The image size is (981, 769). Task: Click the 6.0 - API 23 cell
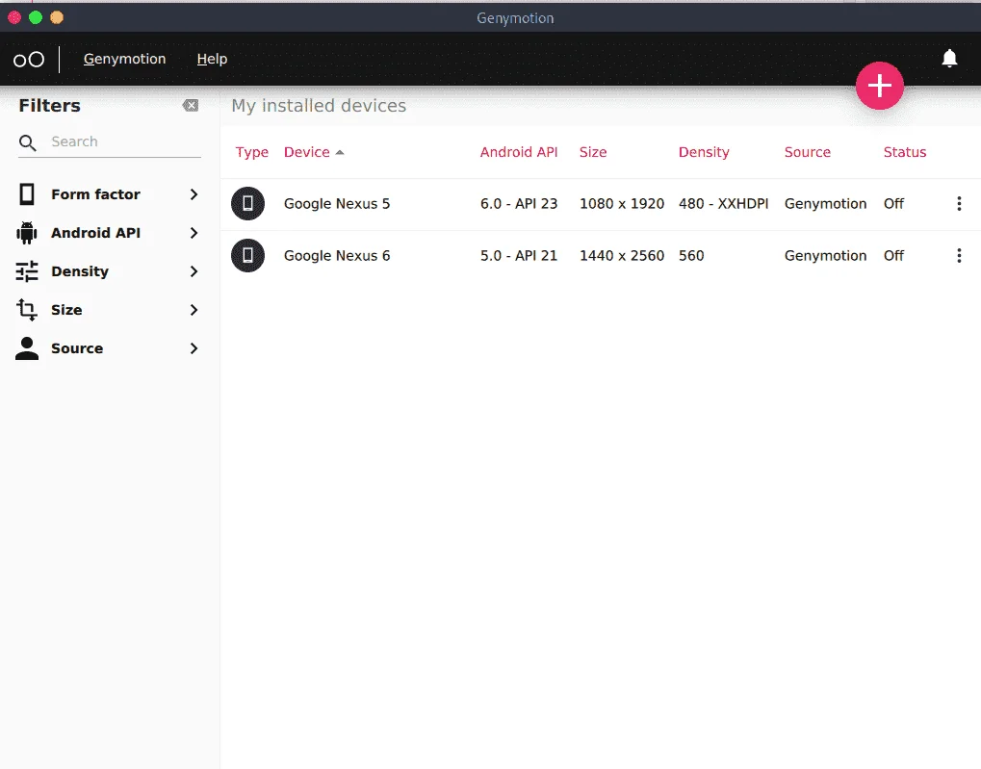[519, 204]
